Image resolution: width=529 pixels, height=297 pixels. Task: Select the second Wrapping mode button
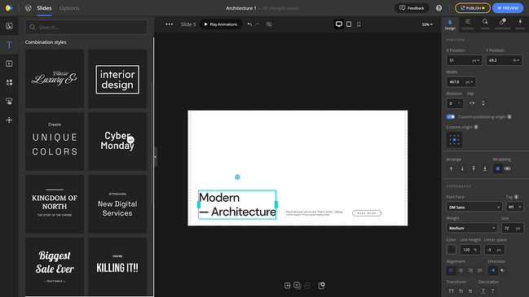pyautogui.click(x=508, y=168)
